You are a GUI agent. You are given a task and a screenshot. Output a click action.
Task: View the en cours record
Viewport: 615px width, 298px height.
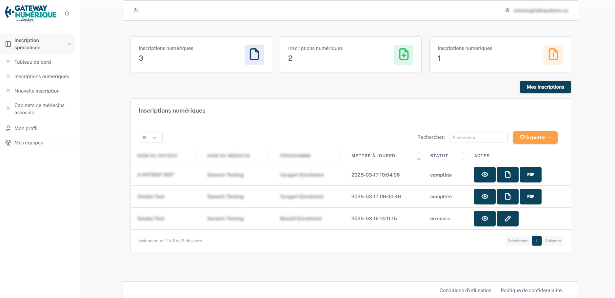(485, 219)
